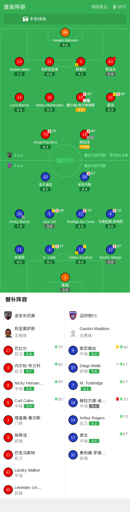
Task: Tap number 26 Arney Rocha circle
Action: 19,214
